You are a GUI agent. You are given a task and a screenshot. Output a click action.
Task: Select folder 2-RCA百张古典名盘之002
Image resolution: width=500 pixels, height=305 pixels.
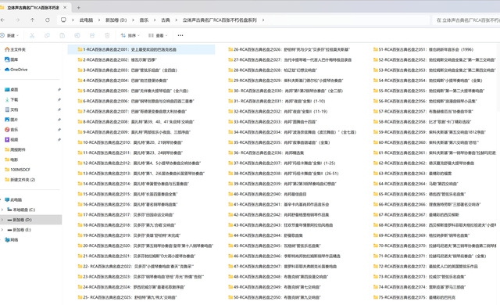117,59
